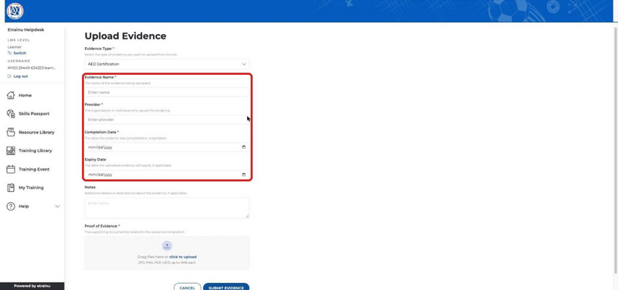Click the Learner level text
The width and height of the screenshot is (618, 290).
pos(15,47)
